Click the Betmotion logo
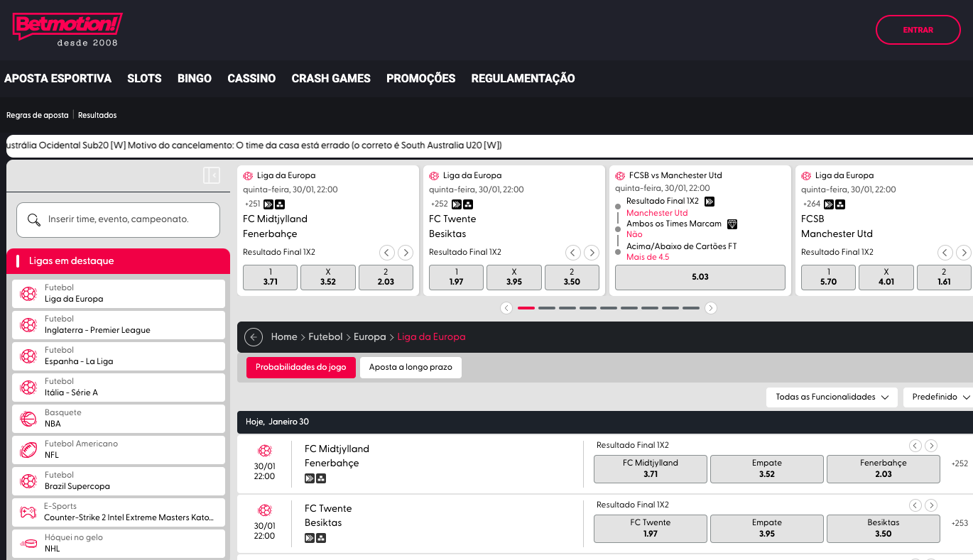 point(67,30)
